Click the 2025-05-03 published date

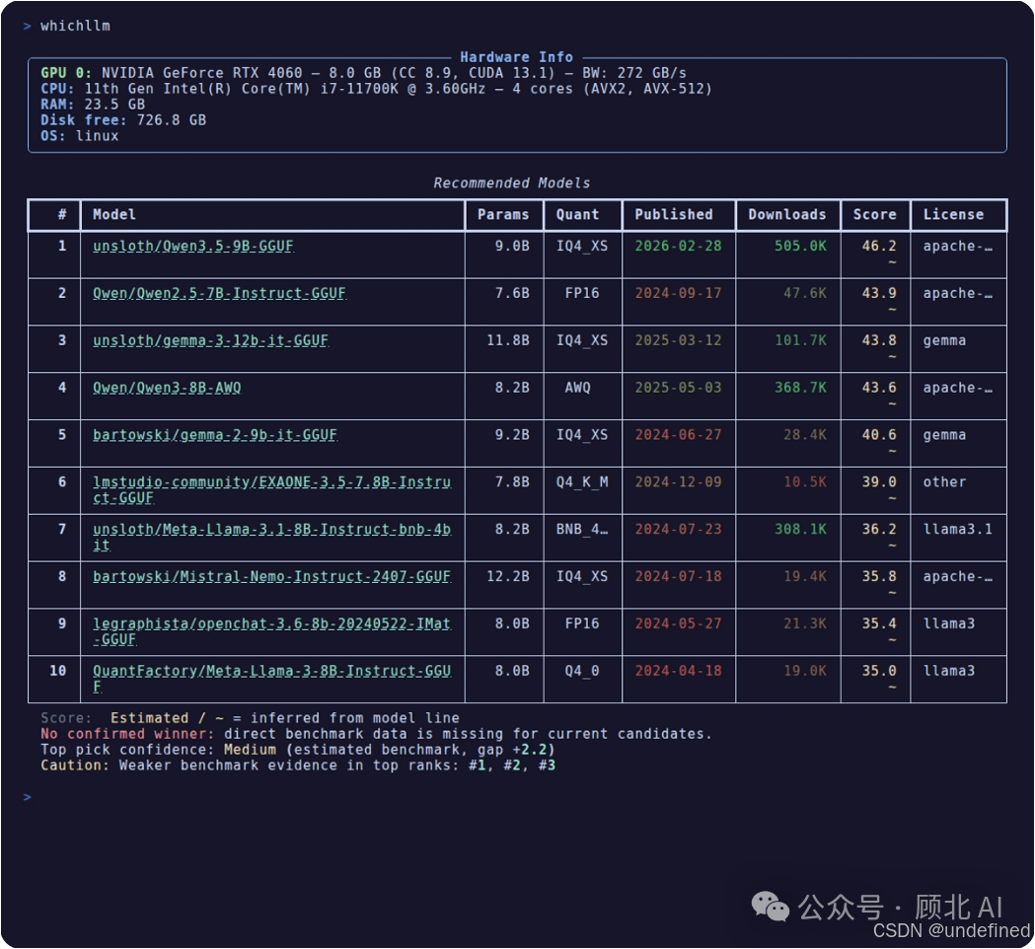pos(679,388)
